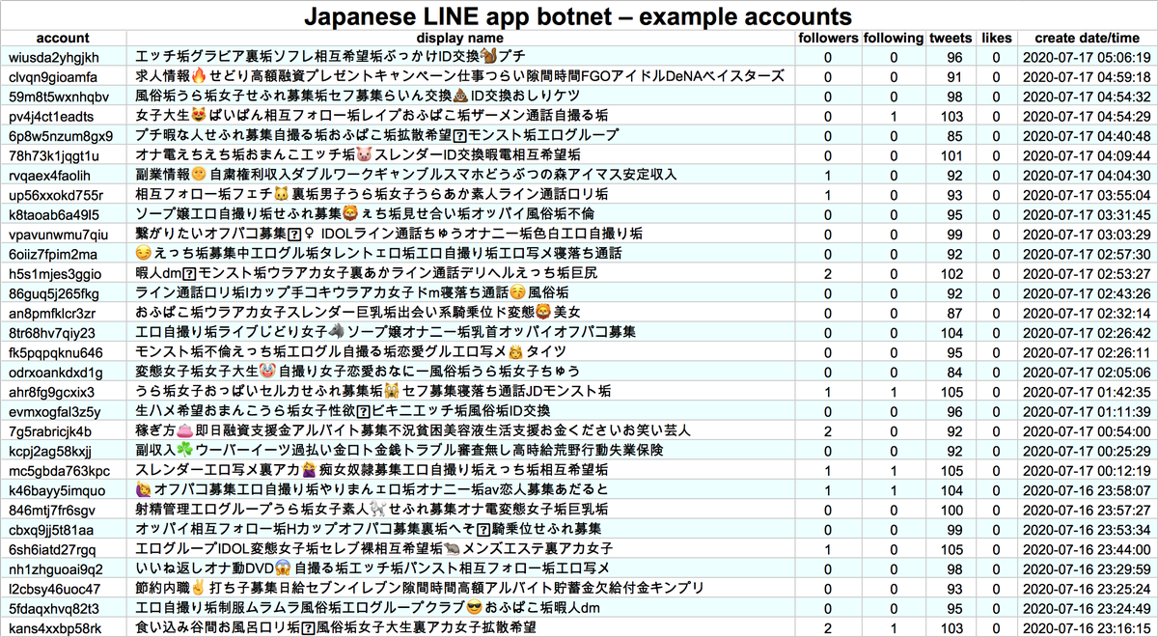Select account nh1zhguoai9q2

56,569
